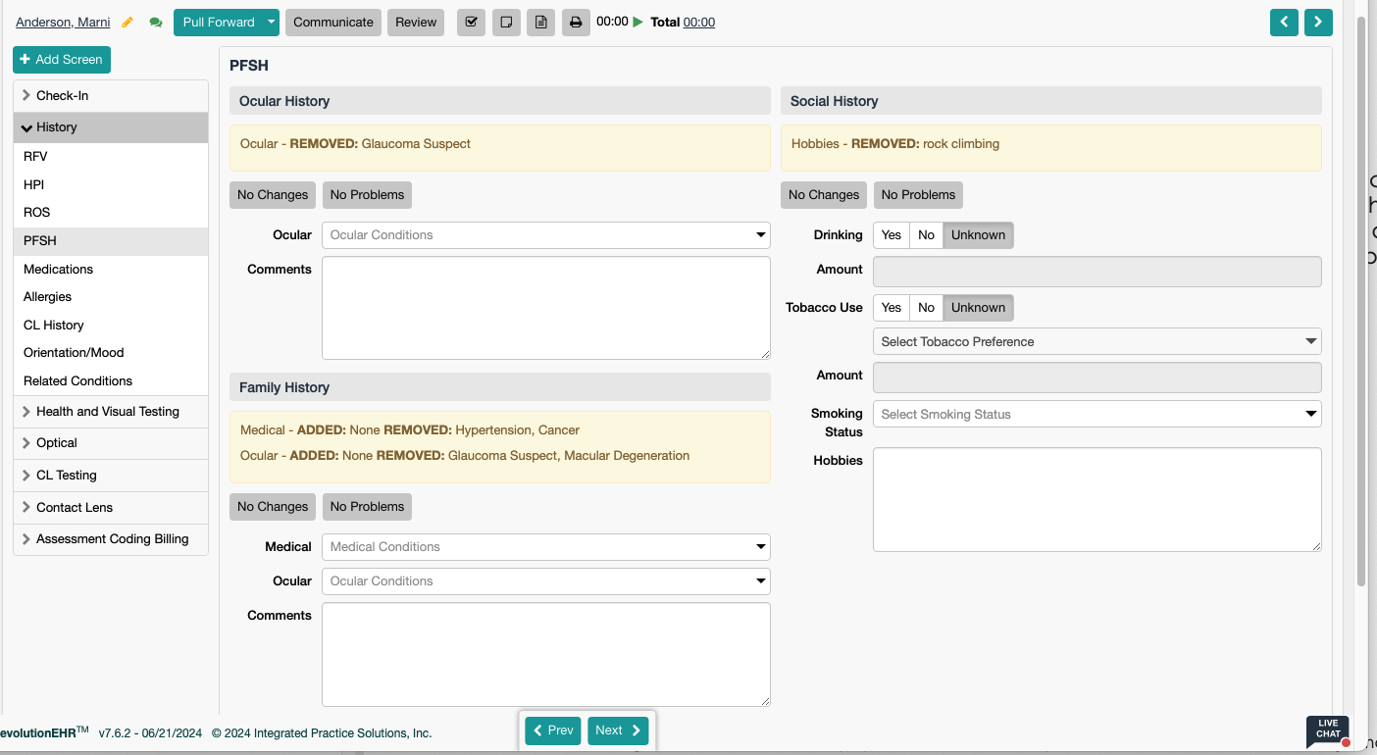Set Drinking to No
Screen dimensions: 1377x755
coord(927,235)
